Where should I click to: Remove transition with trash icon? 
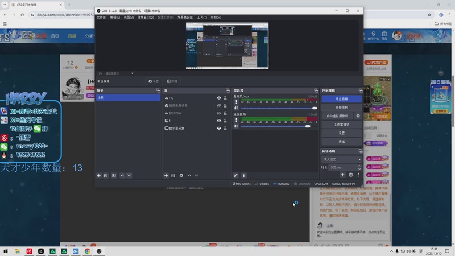tap(351, 175)
